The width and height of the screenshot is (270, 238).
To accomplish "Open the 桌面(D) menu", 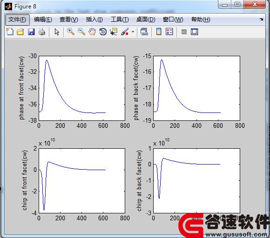I will point(146,20).
